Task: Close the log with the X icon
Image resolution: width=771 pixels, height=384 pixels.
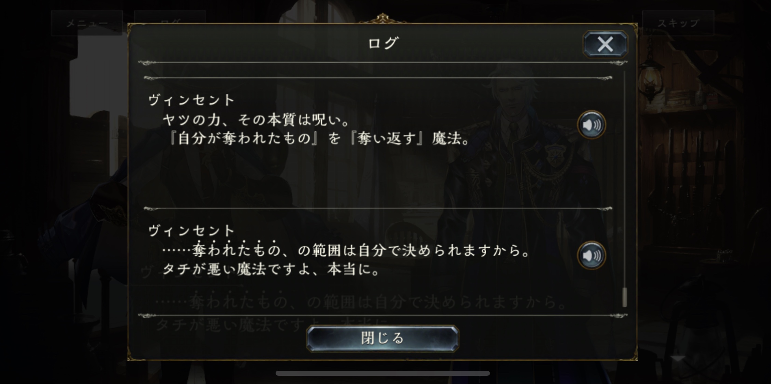Action: [605, 44]
